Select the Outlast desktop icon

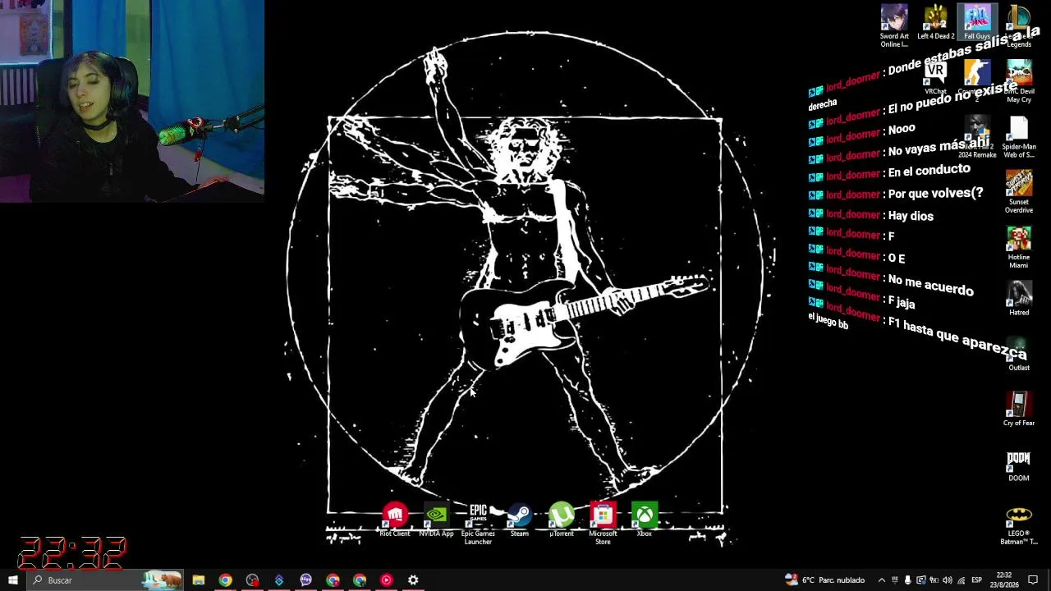click(x=1019, y=354)
